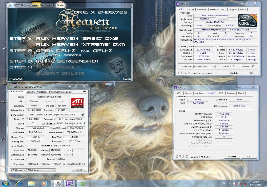Screen dimensions: 267x187
Task: Open Windows Media Player from the taskbar
Action: (44, 184)
